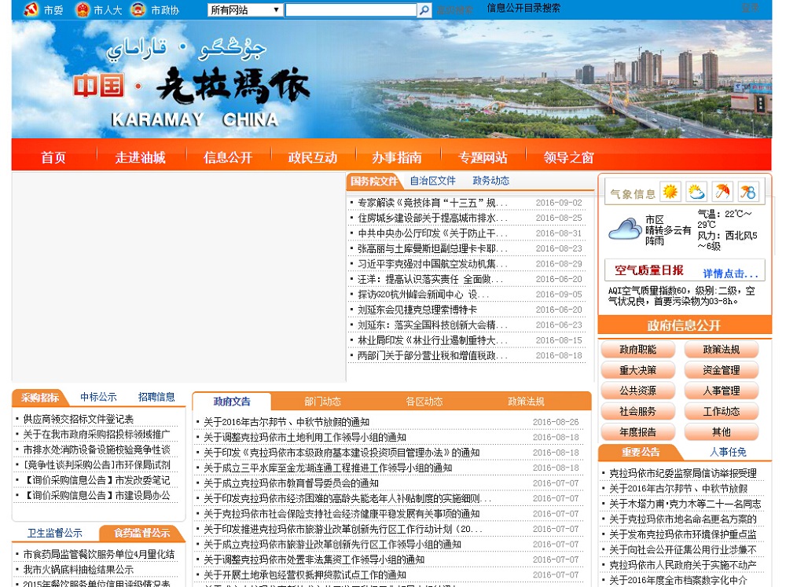Screen dimensions: 786x587
Task: Click the 年度报告 button
Action: coord(637,431)
